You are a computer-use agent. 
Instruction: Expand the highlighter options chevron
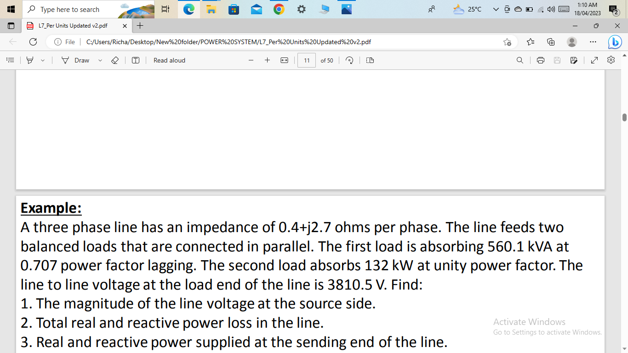[x=43, y=60]
